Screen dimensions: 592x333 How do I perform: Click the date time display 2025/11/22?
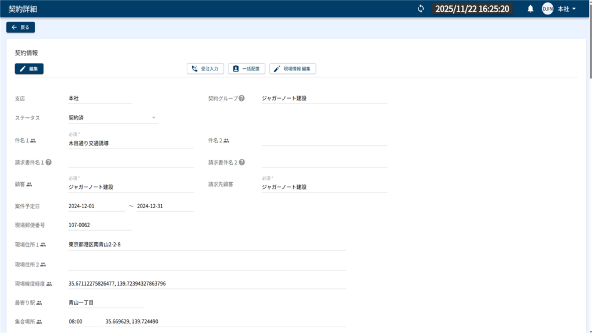tap(472, 9)
